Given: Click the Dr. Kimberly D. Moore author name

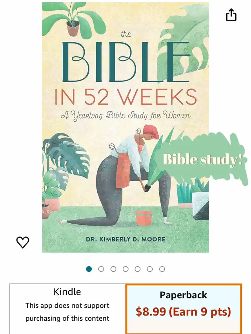Looking at the screenshot, I should point(125,239).
